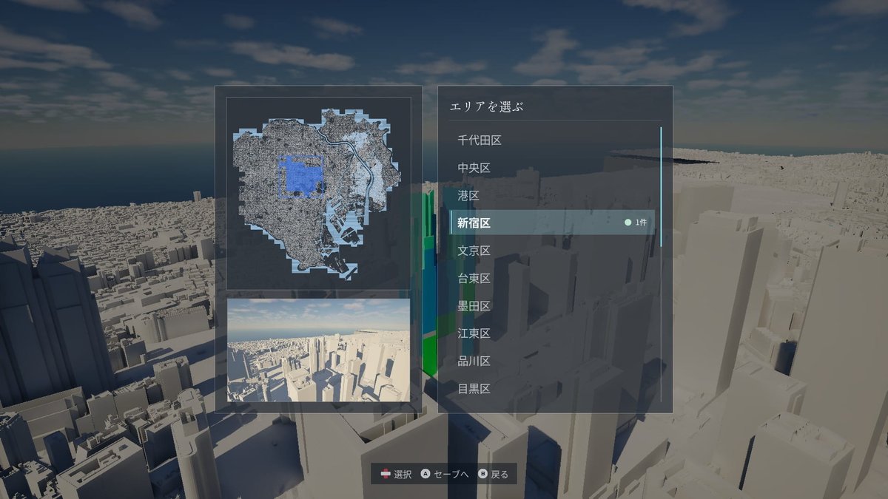
Task: Choose 江東区 row
Action: click(552, 333)
